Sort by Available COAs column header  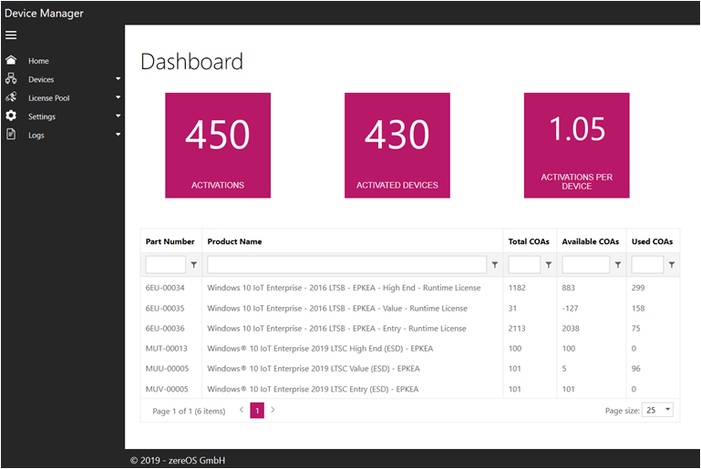coord(591,241)
